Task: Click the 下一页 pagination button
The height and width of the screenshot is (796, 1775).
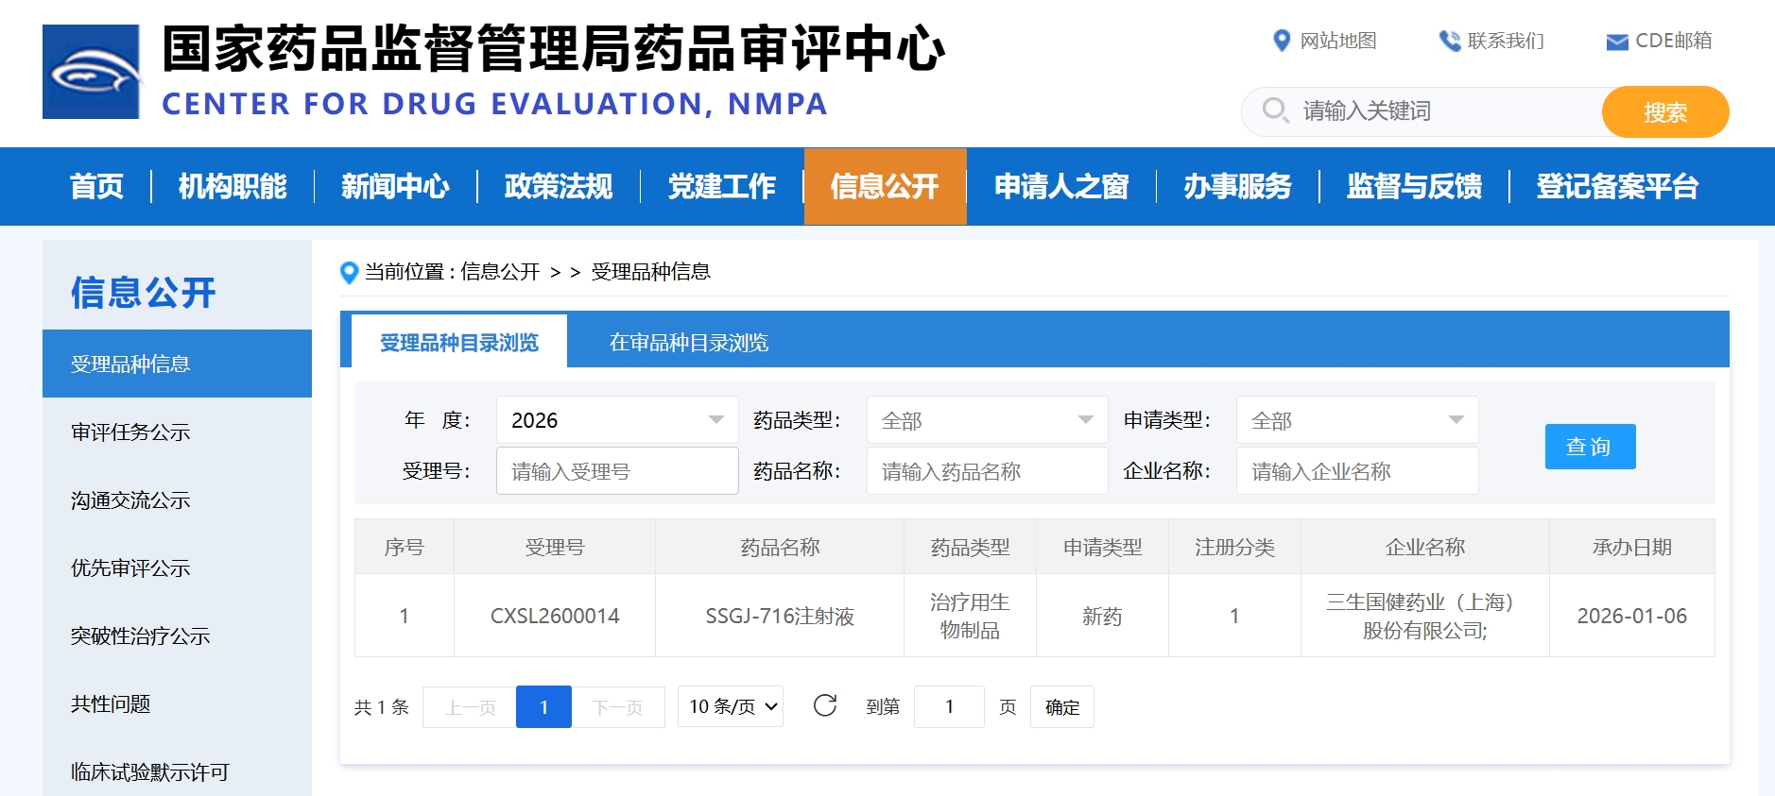Action: [x=618, y=706]
